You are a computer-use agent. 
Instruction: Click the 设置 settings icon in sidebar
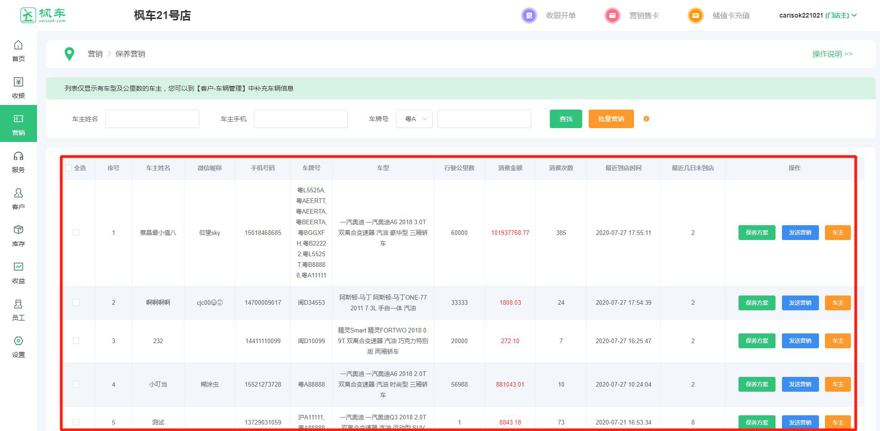[18, 341]
